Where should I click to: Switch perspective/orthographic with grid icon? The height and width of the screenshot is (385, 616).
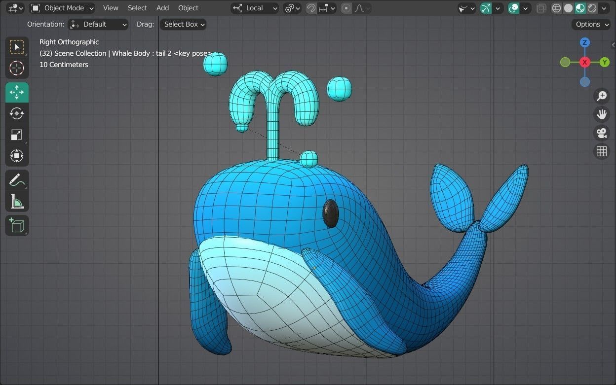[x=601, y=151]
